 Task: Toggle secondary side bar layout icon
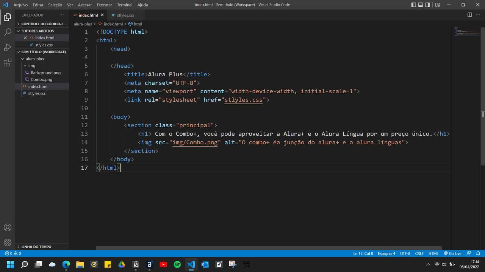coord(427,5)
